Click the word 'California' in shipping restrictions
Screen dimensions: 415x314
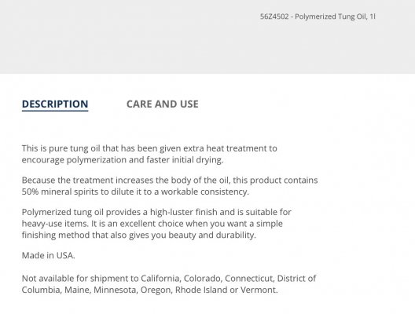(160, 279)
